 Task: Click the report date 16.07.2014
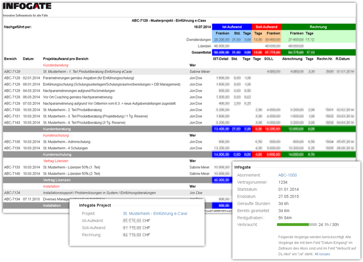tap(202, 27)
